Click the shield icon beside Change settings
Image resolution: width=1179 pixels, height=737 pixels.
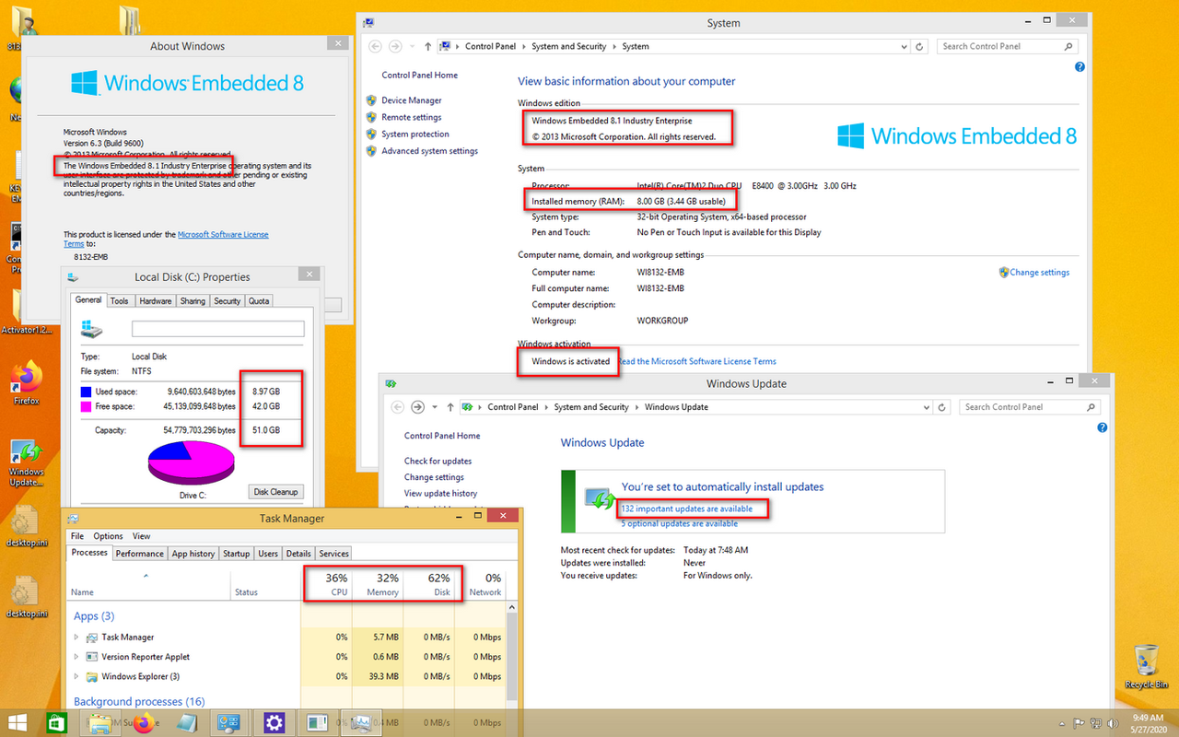(1004, 272)
